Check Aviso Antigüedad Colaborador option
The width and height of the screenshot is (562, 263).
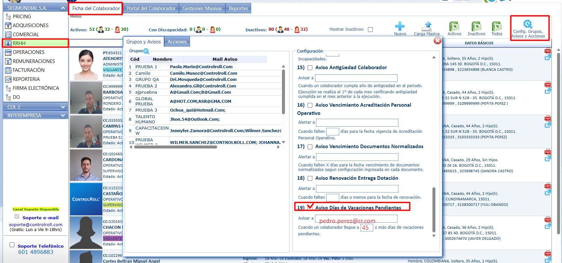310,68
